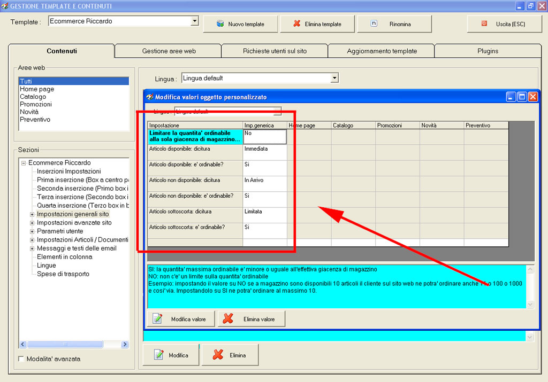Click the Gestione Template main title bar icon

pyautogui.click(x=4, y=6)
